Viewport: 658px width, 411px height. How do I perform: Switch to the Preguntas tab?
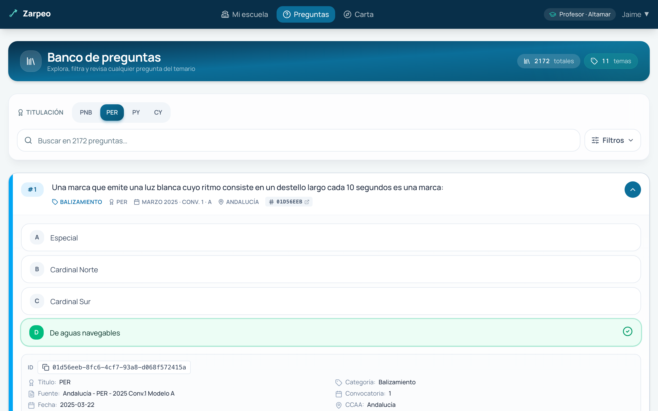306,14
